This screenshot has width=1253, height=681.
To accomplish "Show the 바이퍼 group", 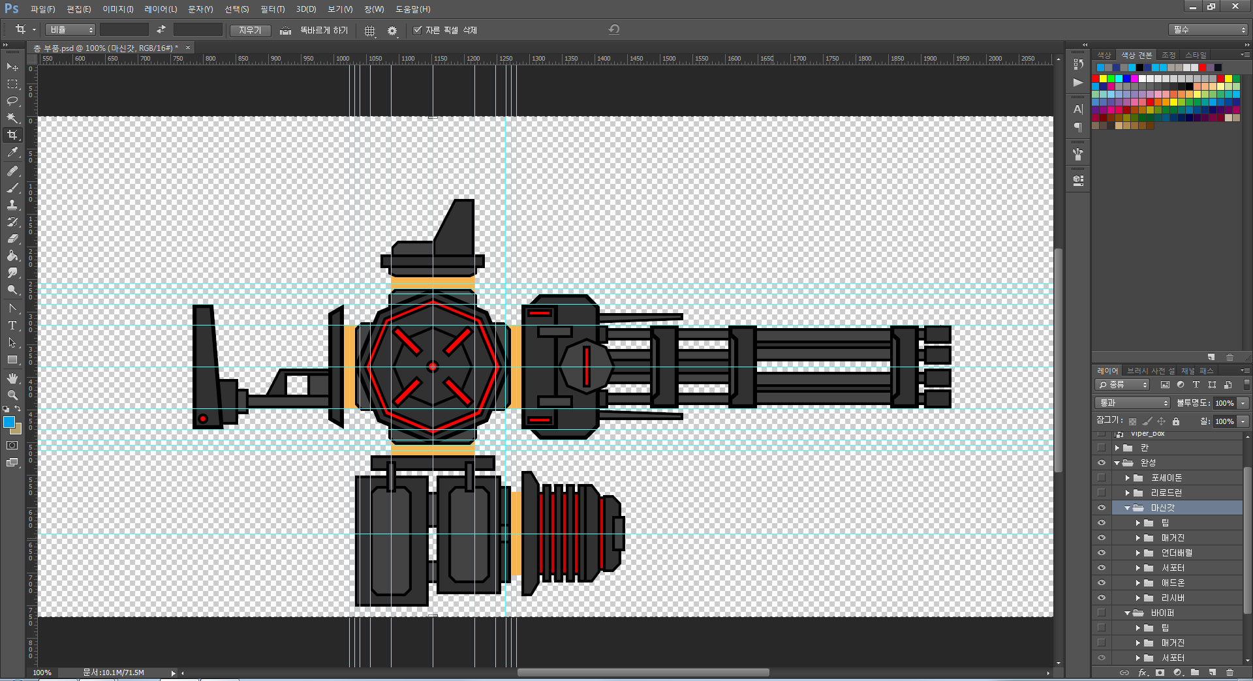I will (1102, 613).
